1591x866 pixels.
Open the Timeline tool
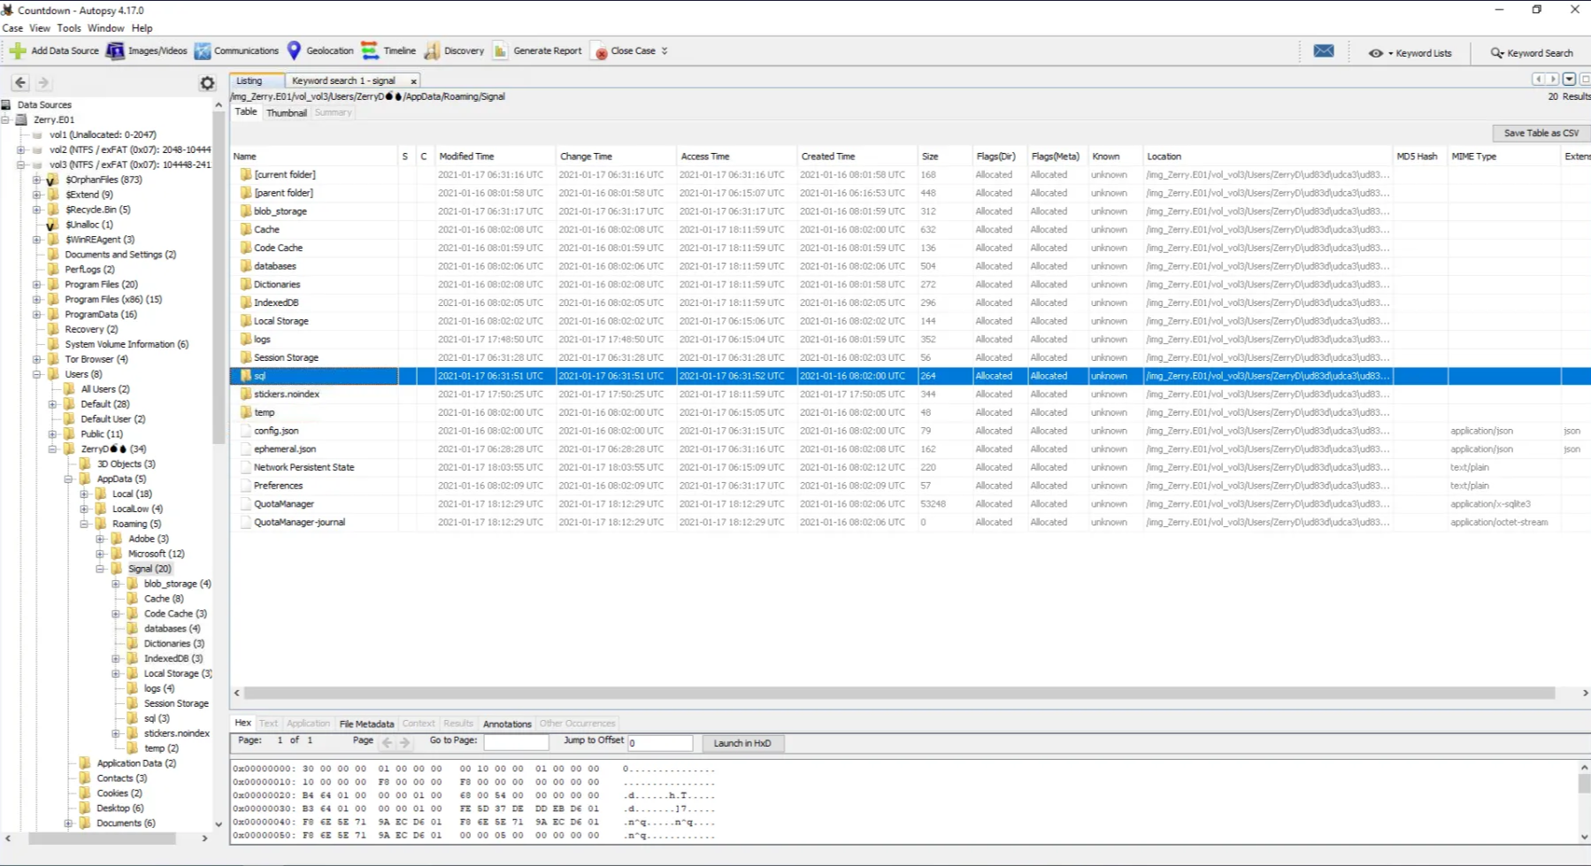tap(388, 51)
